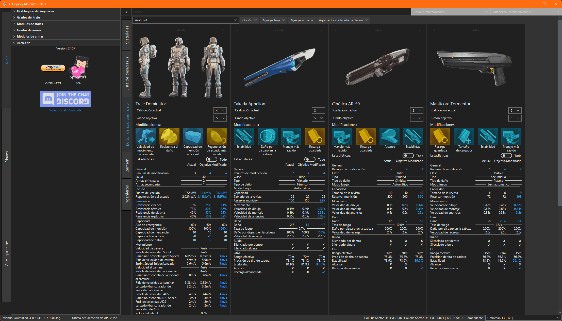
Task: Click the Buscar search field
Action: click(270, 12)
